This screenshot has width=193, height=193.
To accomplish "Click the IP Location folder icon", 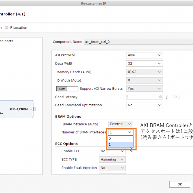I will point(6,28).
